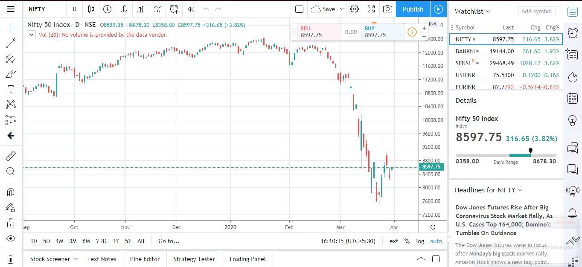
Task: Open the Stock Screener tab
Action: [50, 259]
